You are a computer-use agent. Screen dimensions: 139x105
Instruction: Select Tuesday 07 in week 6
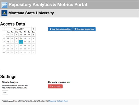coord(12,38)
